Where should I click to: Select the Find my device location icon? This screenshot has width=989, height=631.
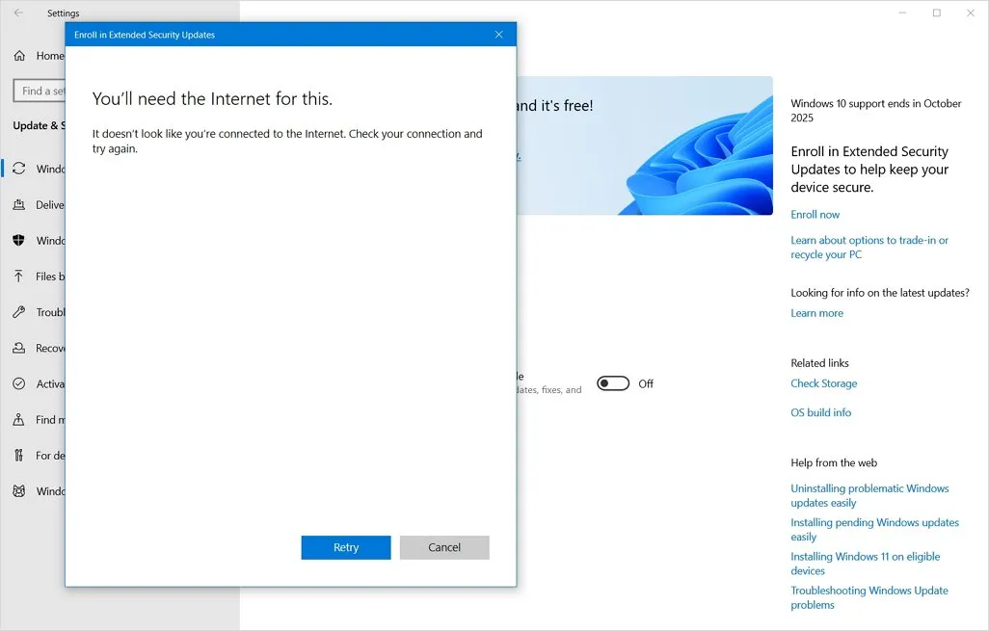(19, 419)
